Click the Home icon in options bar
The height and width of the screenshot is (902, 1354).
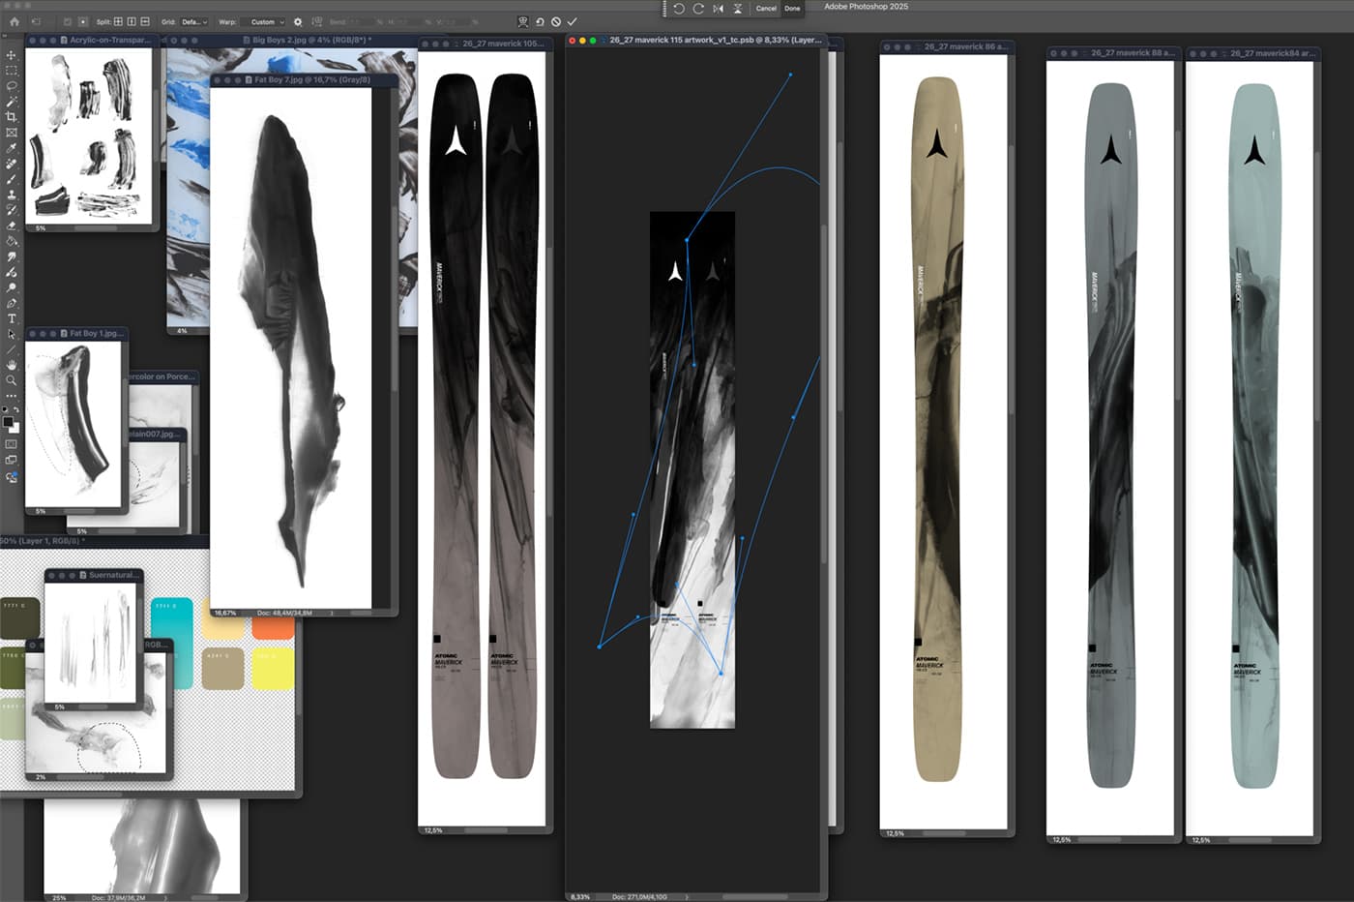pyautogui.click(x=14, y=21)
